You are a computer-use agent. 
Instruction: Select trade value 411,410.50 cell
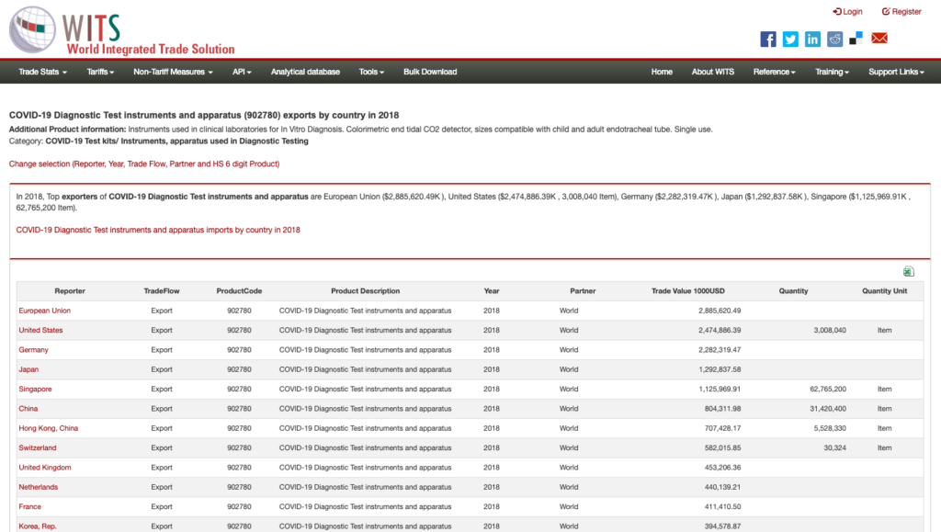tap(722, 507)
